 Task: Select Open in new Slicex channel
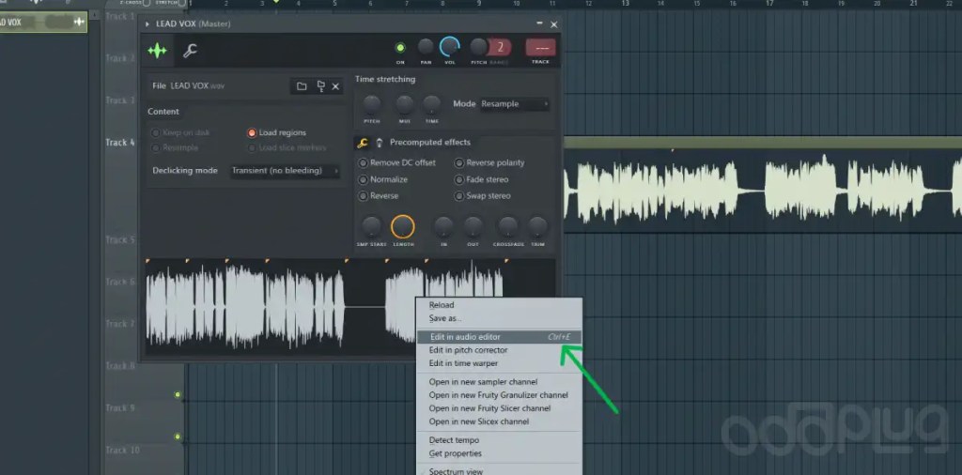coord(499,421)
